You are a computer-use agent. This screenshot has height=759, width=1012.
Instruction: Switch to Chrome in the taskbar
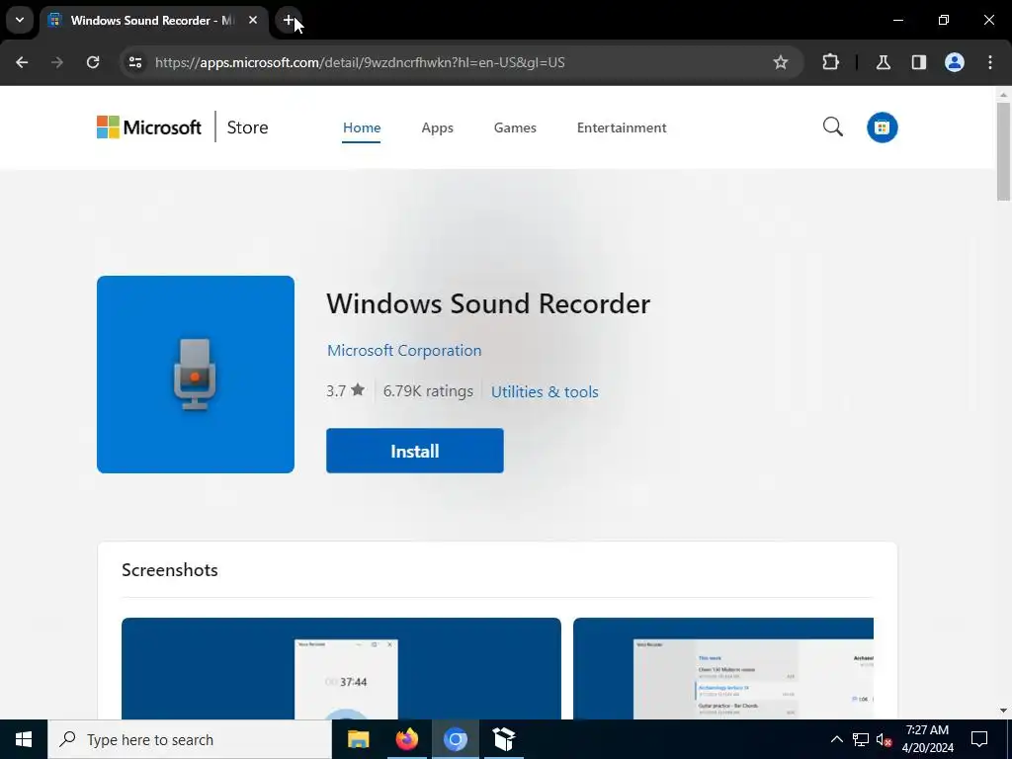(x=455, y=739)
